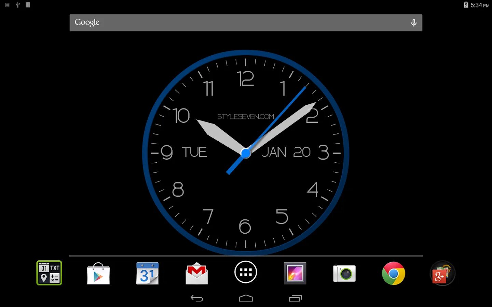
Task: Launch the Gallery app
Action: (295, 273)
